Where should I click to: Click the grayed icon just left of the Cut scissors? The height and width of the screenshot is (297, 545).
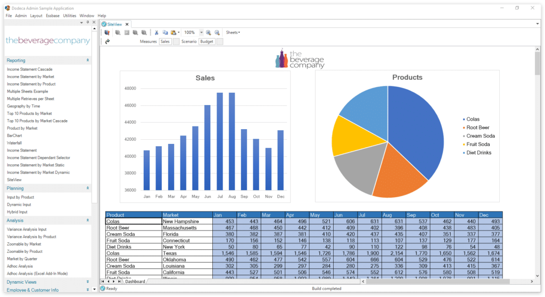(144, 32)
